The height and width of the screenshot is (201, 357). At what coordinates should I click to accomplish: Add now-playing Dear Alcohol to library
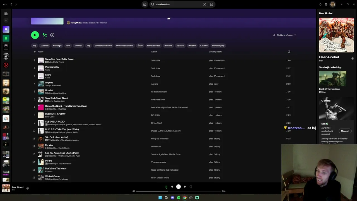pos(27,188)
